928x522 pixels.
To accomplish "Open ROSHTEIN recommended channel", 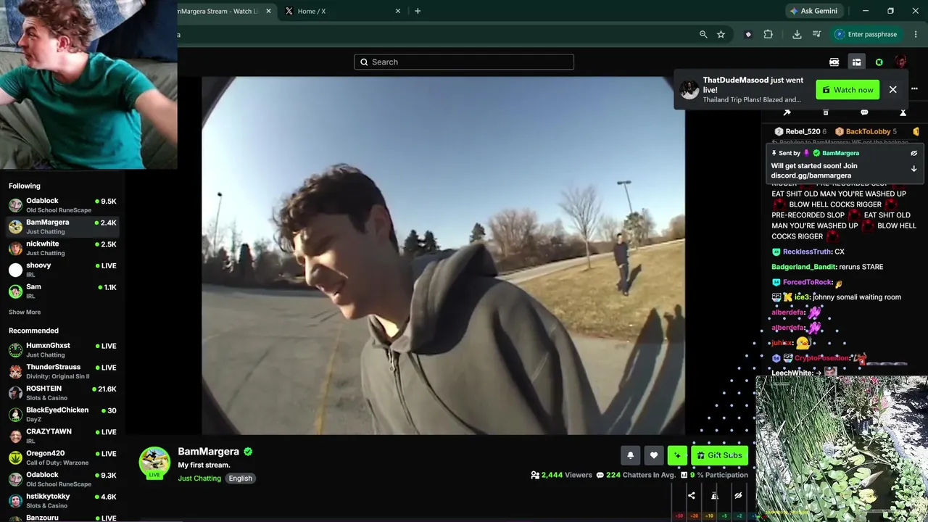I will [62, 393].
